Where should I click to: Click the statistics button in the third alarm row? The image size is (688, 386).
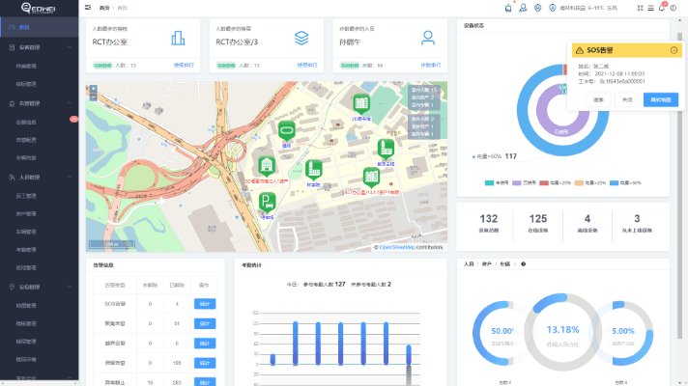click(x=205, y=344)
